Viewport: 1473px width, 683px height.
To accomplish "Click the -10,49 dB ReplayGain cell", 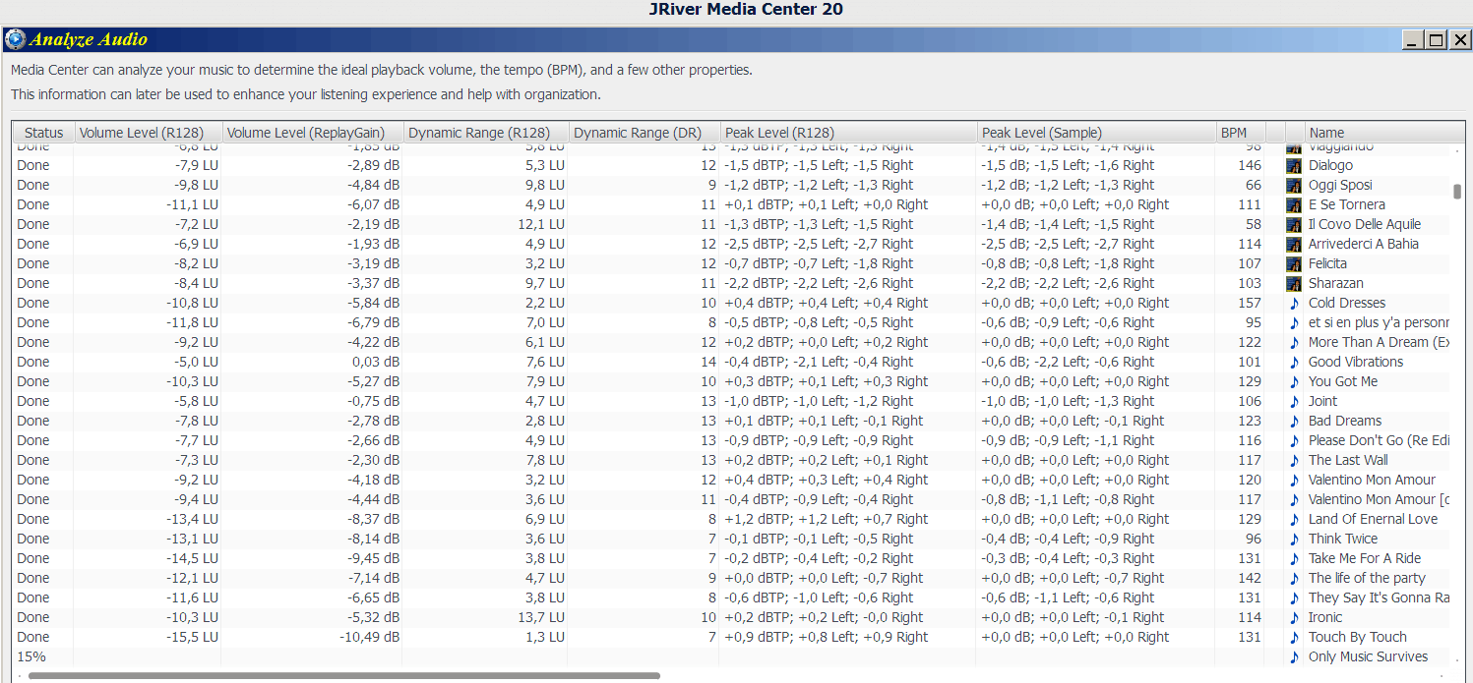I will 369,637.
